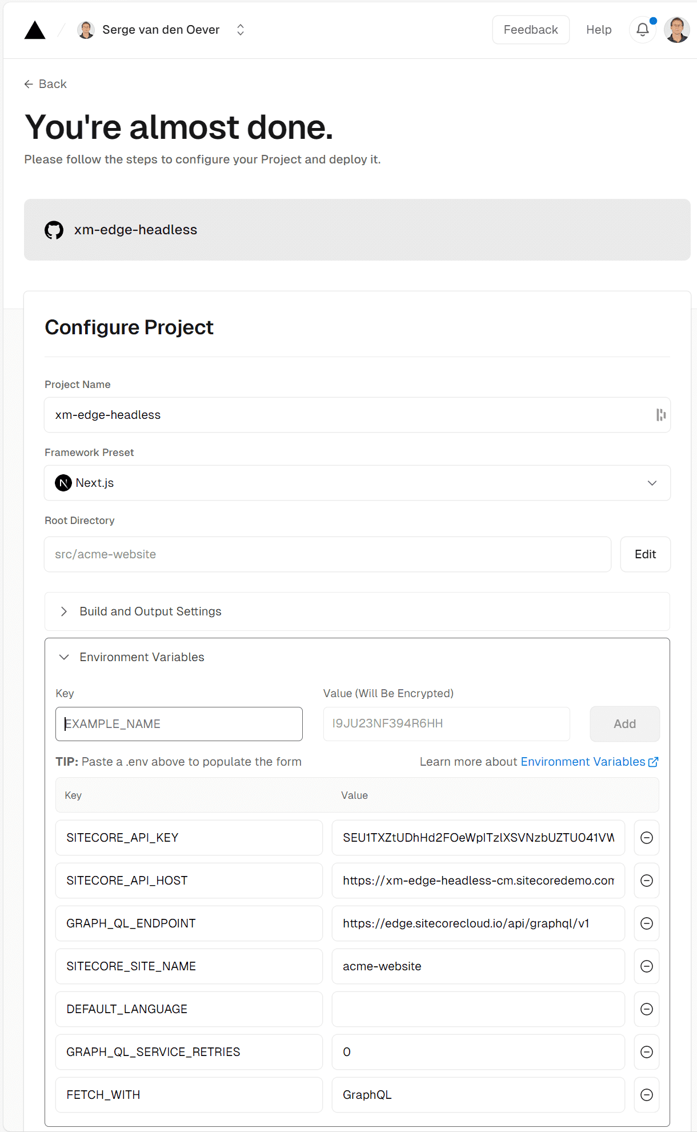
Task: Edit the Root Directory
Action: 645,554
